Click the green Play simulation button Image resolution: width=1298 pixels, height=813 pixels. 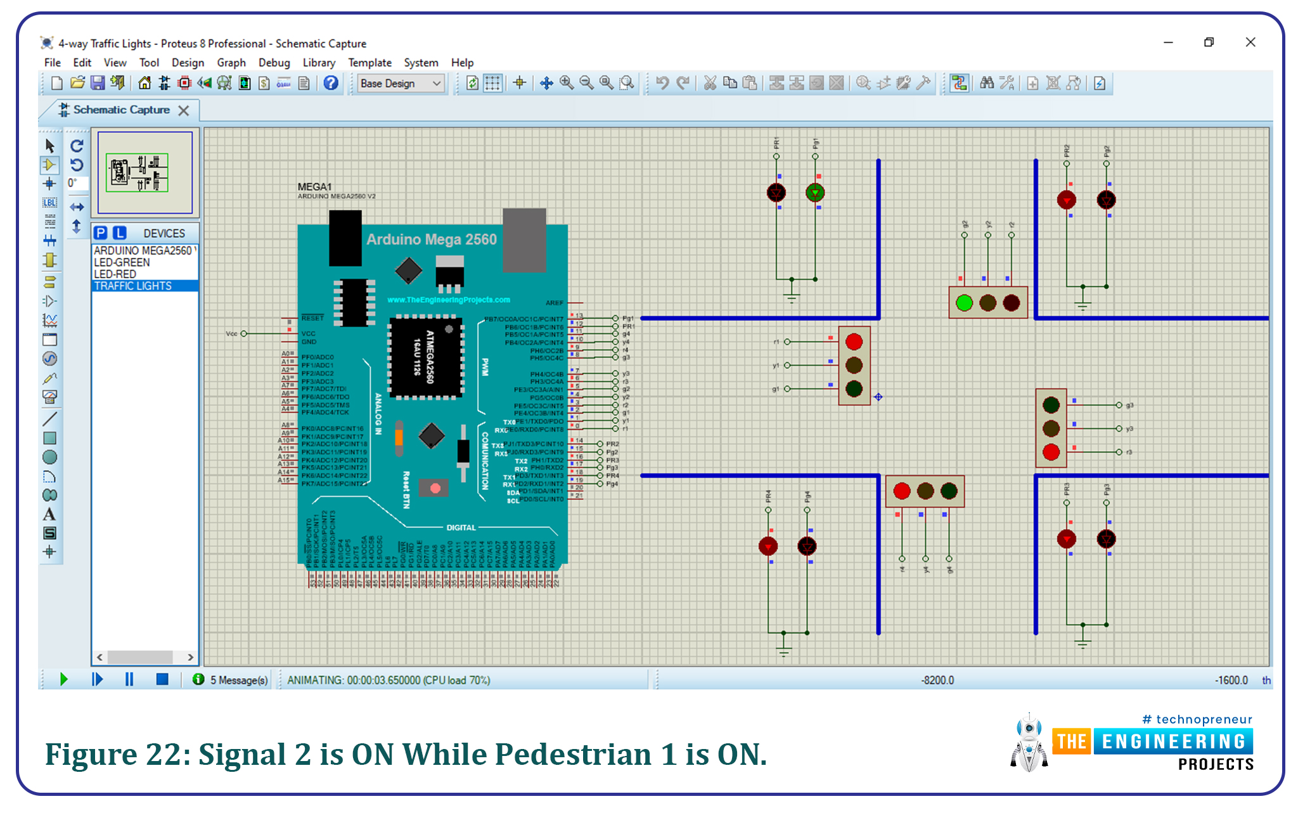tap(63, 679)
